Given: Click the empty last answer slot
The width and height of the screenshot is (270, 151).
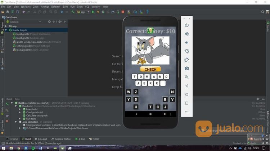Looking at the screenshot, I should pos(163,83).
